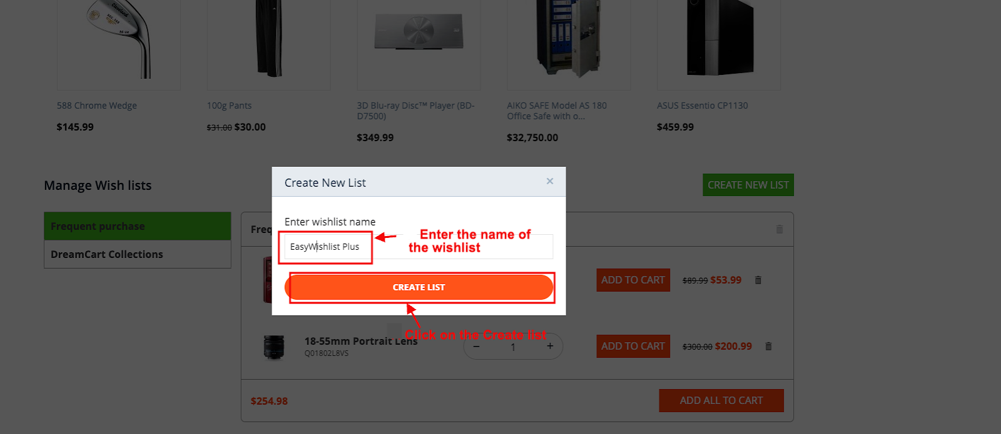1001x434 pixels.
Task: Switch to DreamCart Collections wishlist
Action: pos(138,254)
